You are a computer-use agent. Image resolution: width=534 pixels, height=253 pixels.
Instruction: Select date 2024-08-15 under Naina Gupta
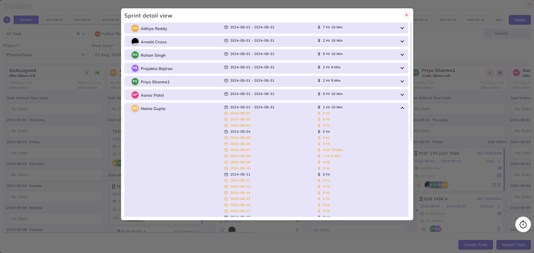click(240, 199)
